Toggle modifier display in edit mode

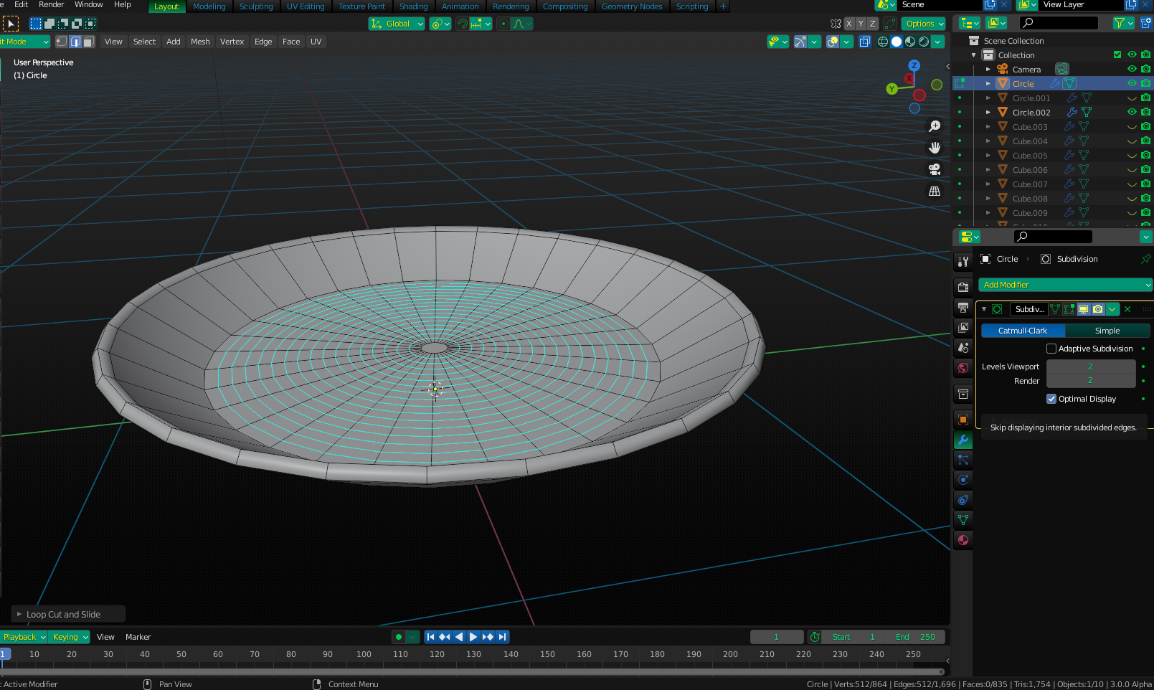(1069, 309)
